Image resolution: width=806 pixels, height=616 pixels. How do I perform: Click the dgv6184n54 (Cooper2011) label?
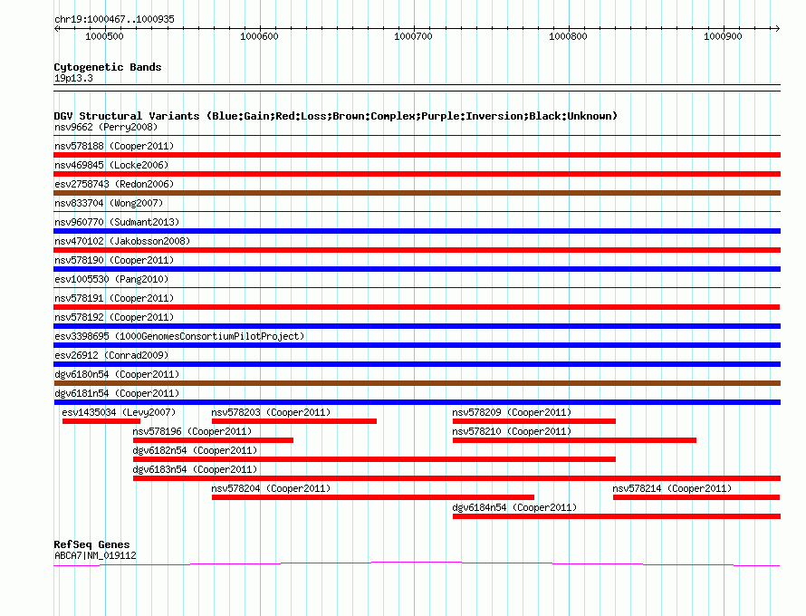514,507
